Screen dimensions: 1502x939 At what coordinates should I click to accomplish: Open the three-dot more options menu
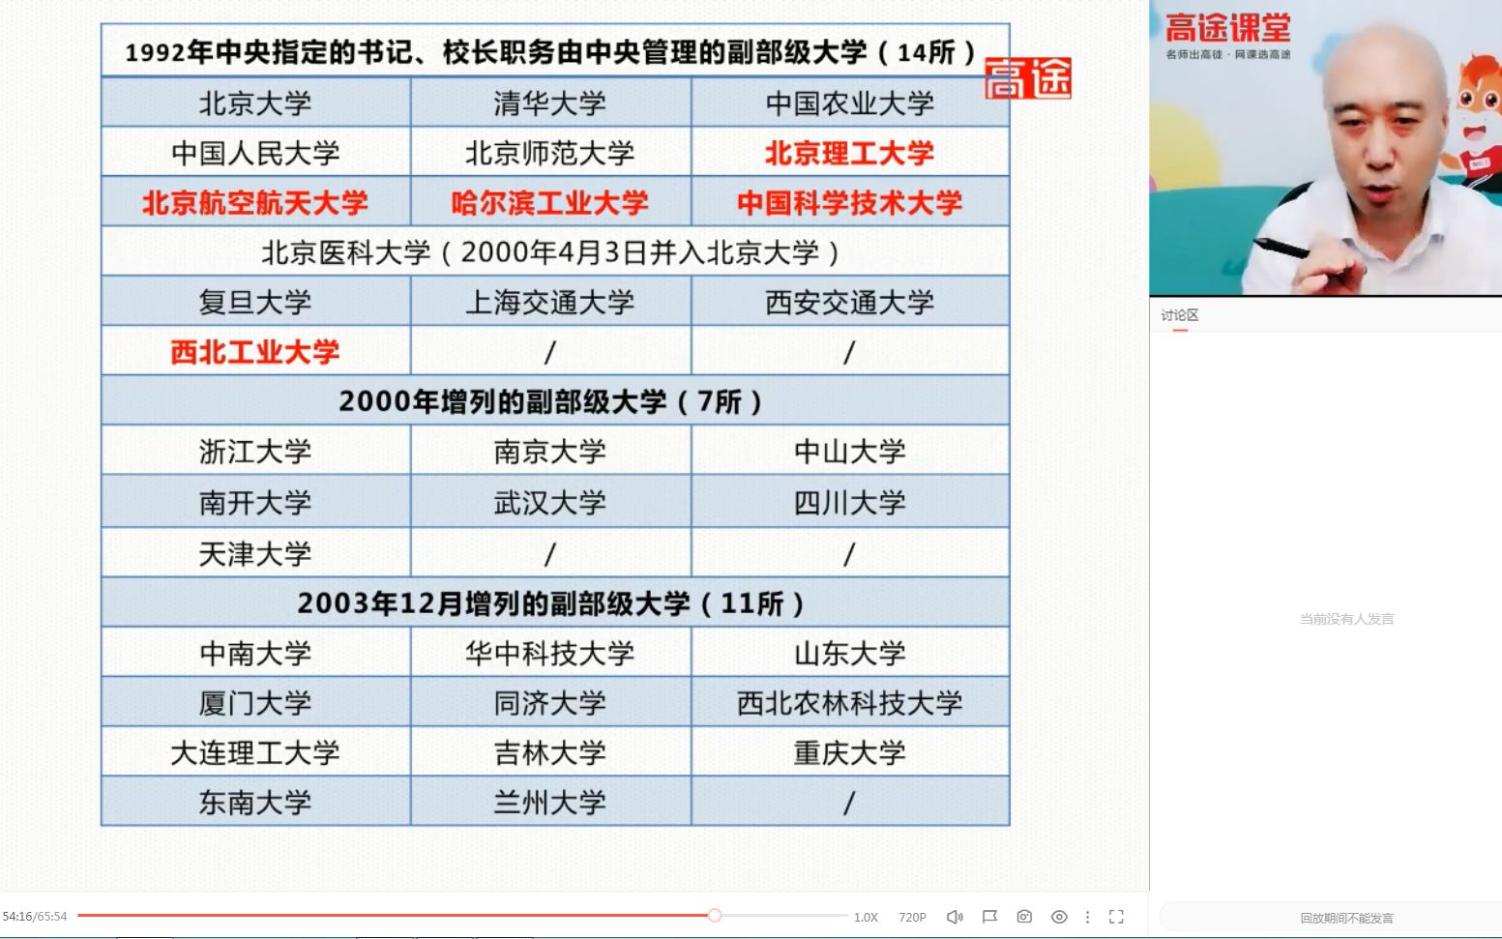1088,917
